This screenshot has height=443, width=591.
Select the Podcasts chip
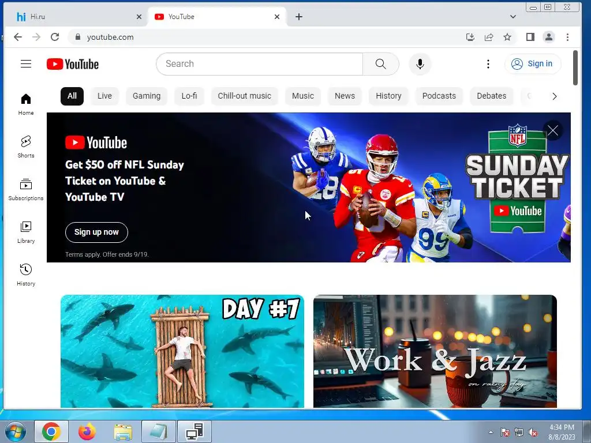(x=439, y=96)
